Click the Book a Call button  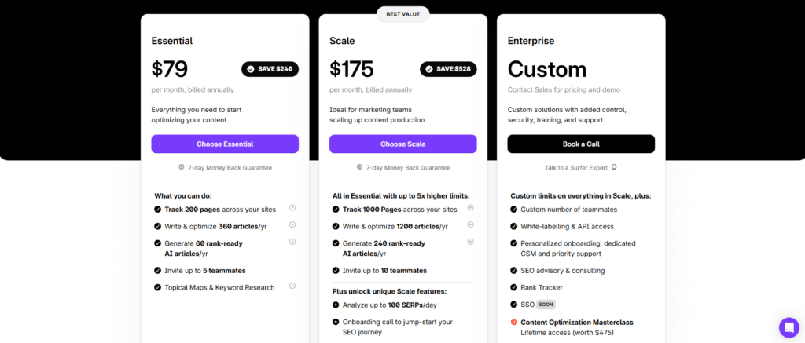(x=581, y=144)
